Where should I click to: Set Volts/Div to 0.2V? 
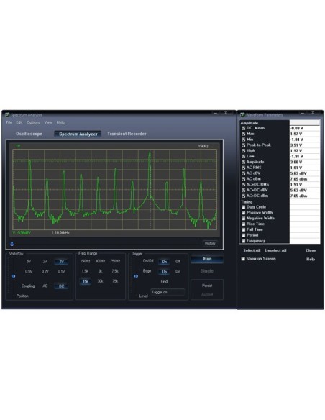(x=45, y=271)
